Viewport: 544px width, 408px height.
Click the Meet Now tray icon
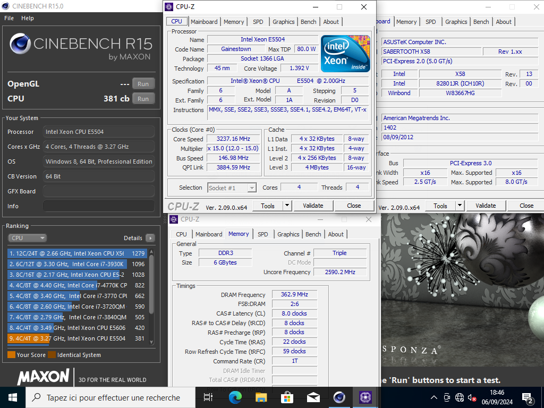point(447,397)
